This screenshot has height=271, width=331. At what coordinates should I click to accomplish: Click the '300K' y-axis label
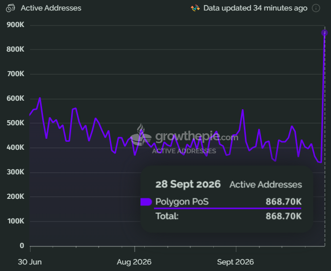(16, 172)
